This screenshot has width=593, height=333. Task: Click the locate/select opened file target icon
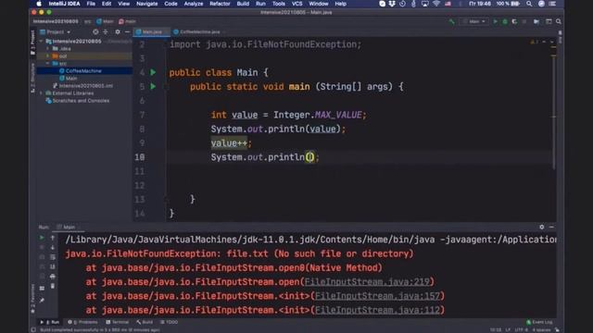coord(95,32)
